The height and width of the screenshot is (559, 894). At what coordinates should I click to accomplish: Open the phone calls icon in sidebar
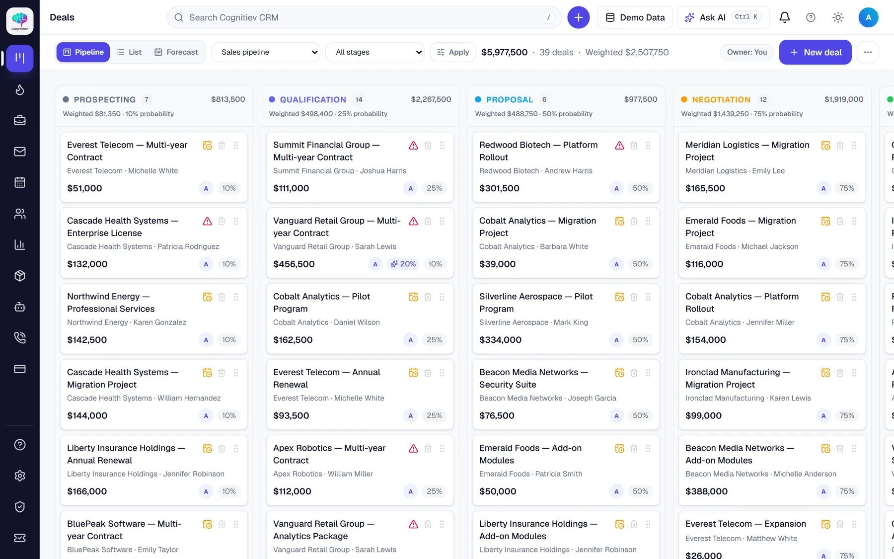click(20, 338)
